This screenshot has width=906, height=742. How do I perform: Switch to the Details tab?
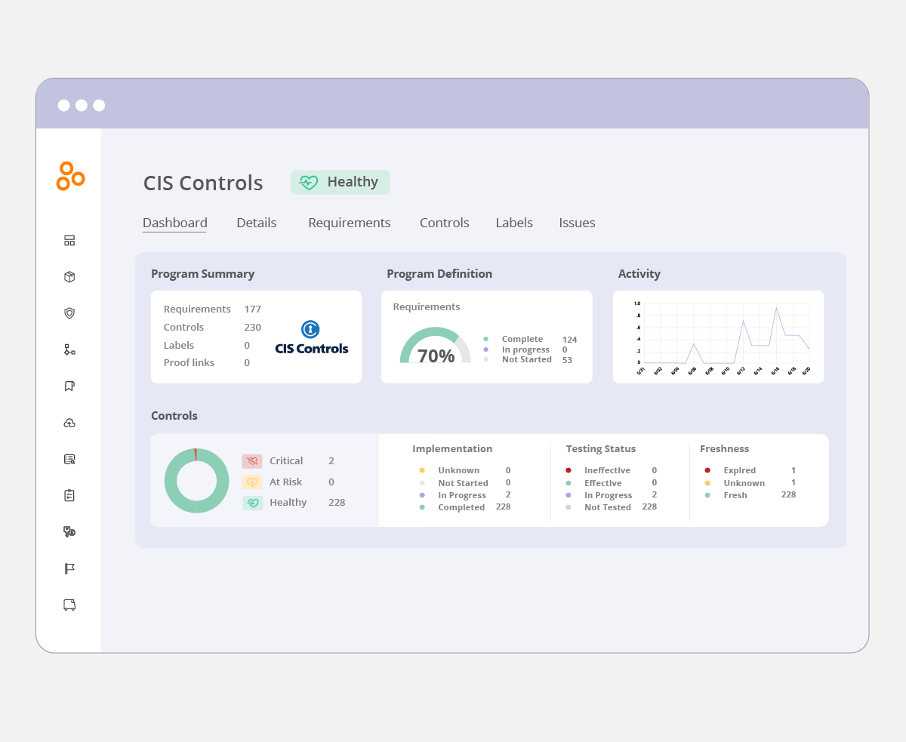(256, 223)
